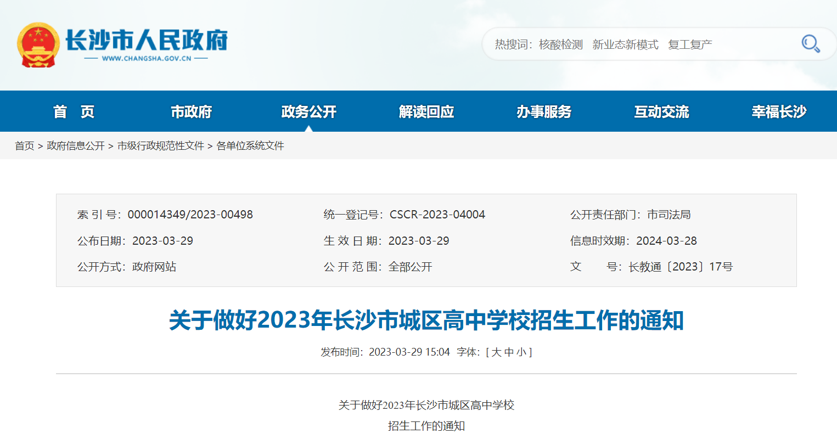Click the 政府网站 disclosure method value
837x439 pixels.
tap(154, 267)
